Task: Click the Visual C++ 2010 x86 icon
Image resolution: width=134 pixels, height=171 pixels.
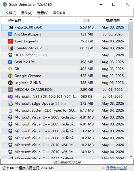Action: (x=10, y=152)
